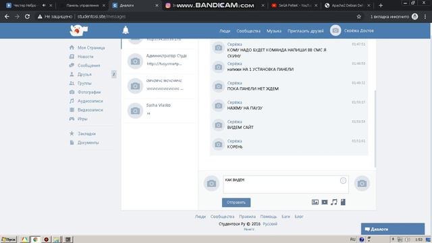Click the Аудиозаписи music note icon
The image size is (432, 243).
(72, 101)
